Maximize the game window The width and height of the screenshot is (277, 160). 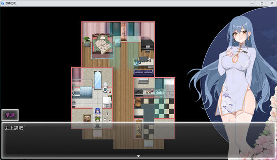coord(262,3)
